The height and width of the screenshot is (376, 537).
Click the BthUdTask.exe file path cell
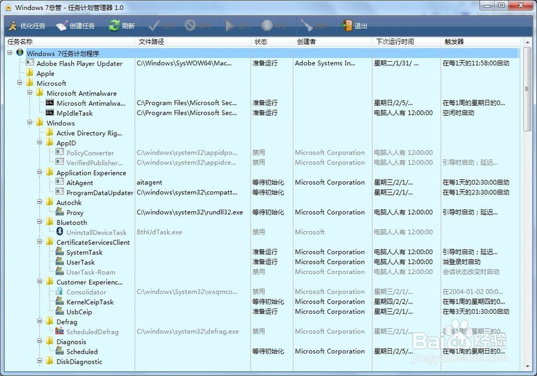click(x=159, y=232)
